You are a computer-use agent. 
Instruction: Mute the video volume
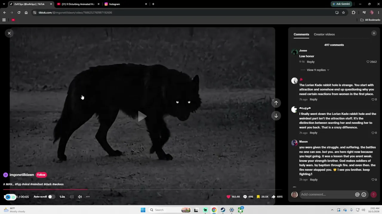click(x=80, y=197)
